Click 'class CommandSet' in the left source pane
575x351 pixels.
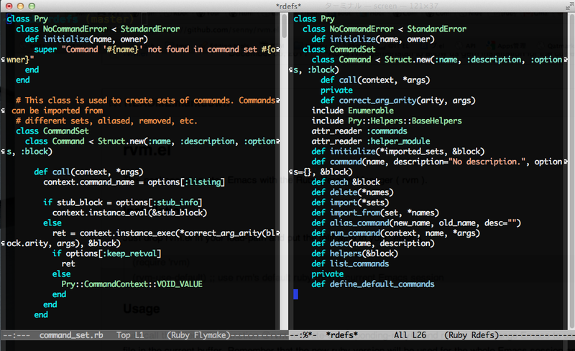[52, 131]
